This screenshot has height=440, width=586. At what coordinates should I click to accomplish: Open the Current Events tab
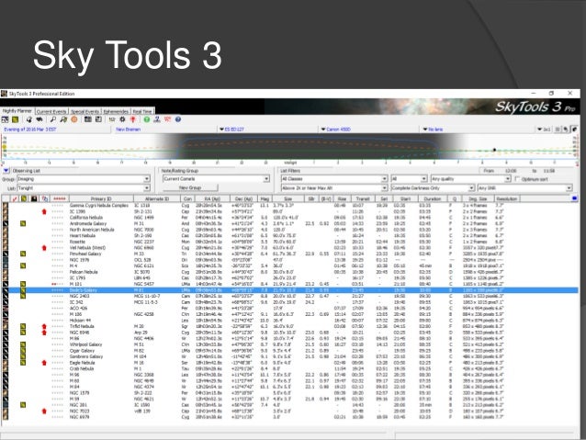pyautogui.click(x=51, y=111)
